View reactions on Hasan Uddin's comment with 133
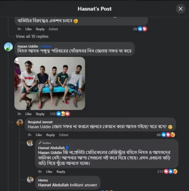Image resolution: width=189 pixels, height=191 pixels. 60,114
